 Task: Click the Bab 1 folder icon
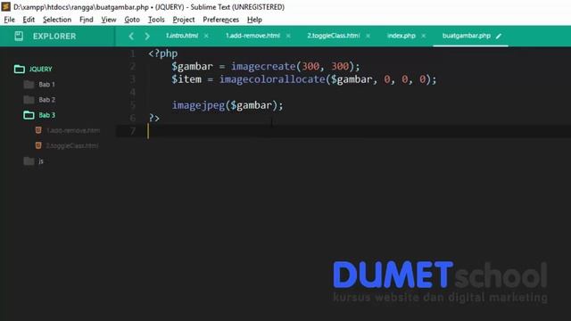coord(29,85)
